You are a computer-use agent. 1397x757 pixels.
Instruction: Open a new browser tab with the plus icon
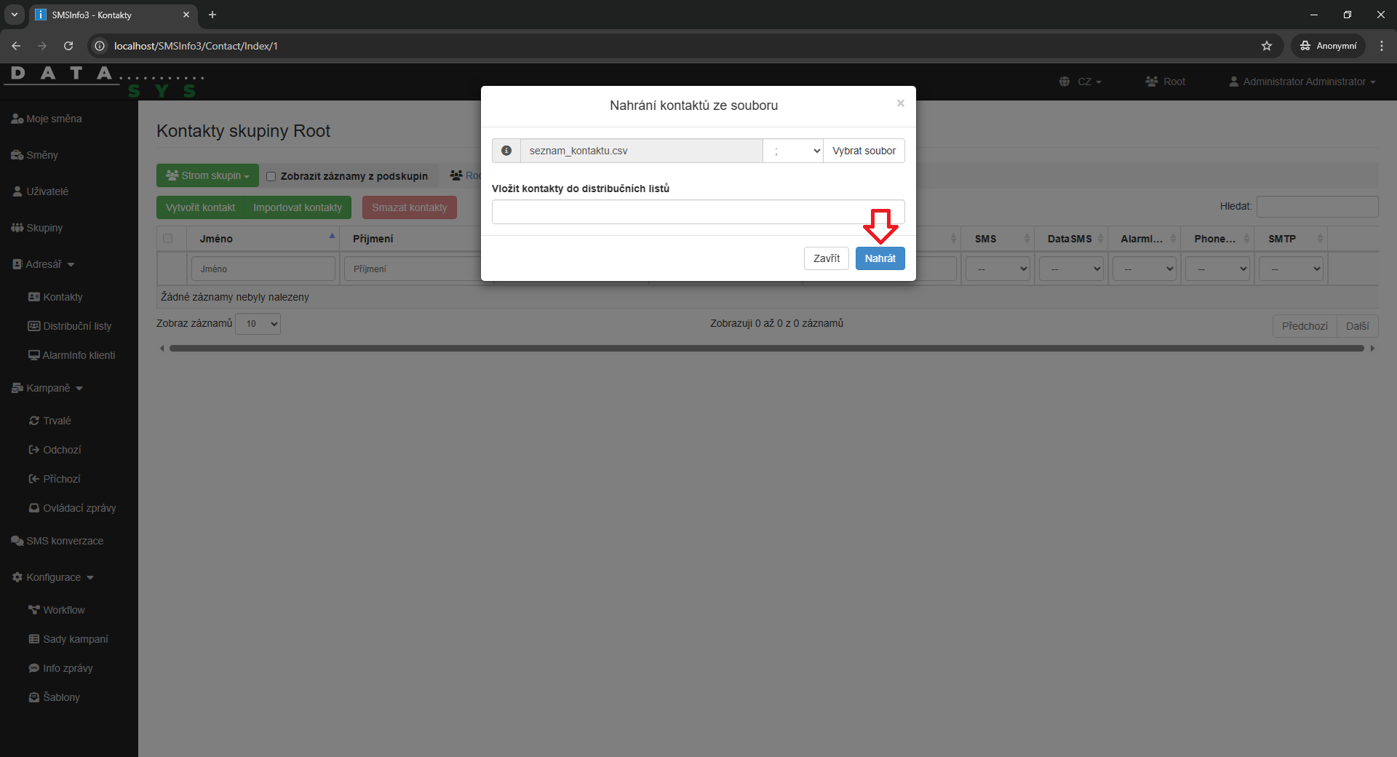pos(212,15)
